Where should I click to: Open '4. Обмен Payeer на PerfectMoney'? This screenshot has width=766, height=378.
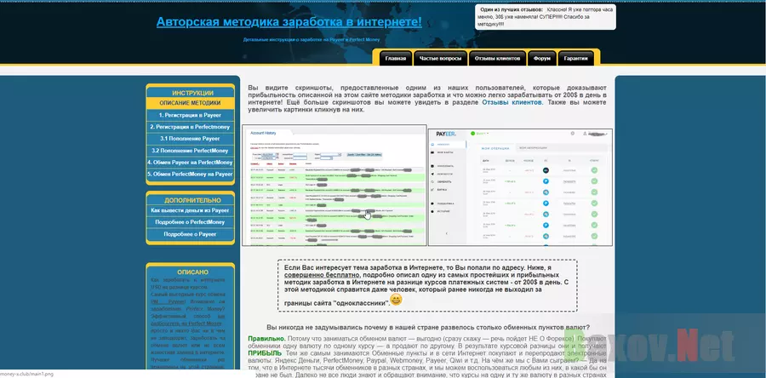click(x=190, y=162)
